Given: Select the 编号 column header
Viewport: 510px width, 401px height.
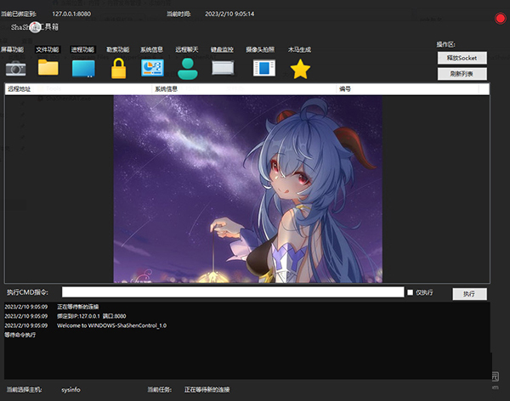Looking at the screenshot, I should (x=345, y=88).
